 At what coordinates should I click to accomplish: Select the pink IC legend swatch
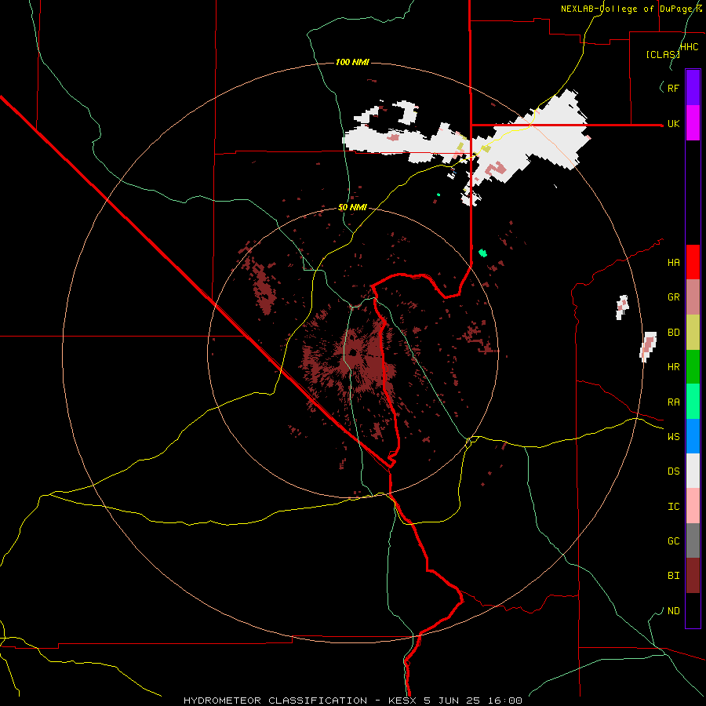coord(693,506)
